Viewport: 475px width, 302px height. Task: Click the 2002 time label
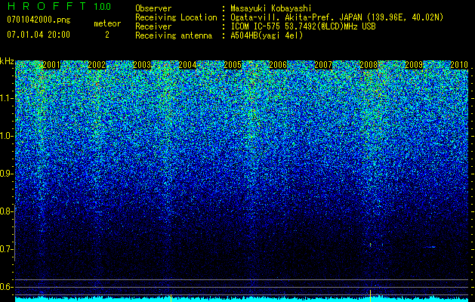(x=97, y=65)
